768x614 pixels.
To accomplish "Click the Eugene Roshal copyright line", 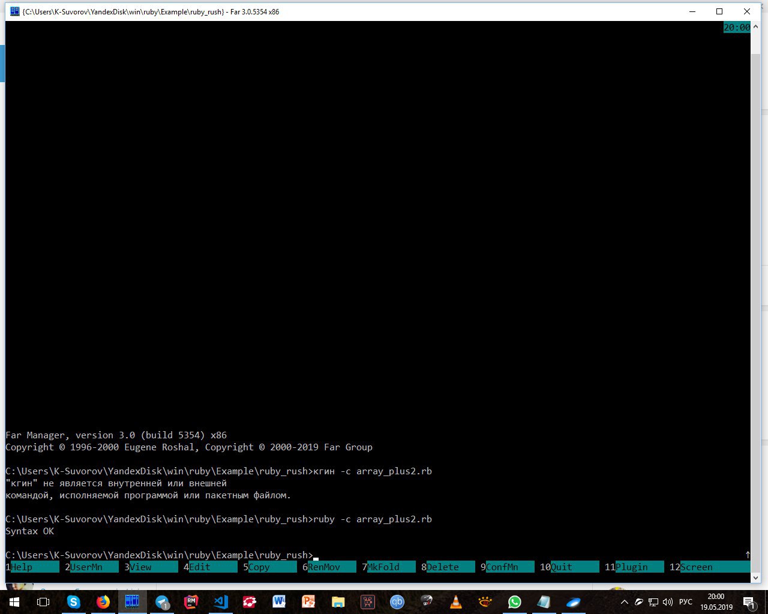I will pos(189,447).
